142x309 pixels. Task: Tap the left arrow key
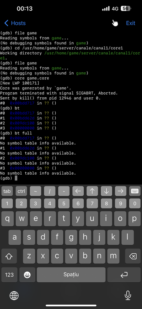click(78, 191)
